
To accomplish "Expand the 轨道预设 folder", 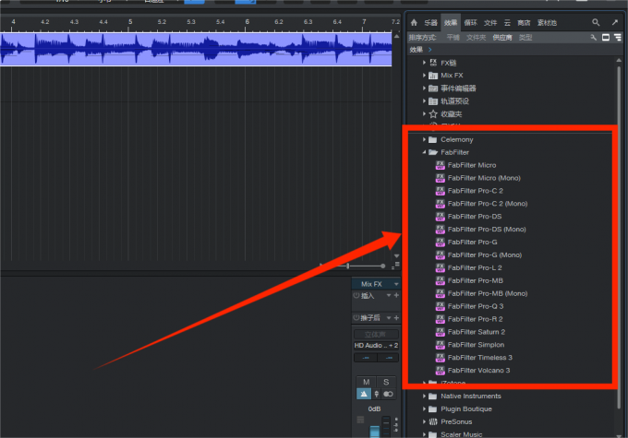I will point(424,101).
